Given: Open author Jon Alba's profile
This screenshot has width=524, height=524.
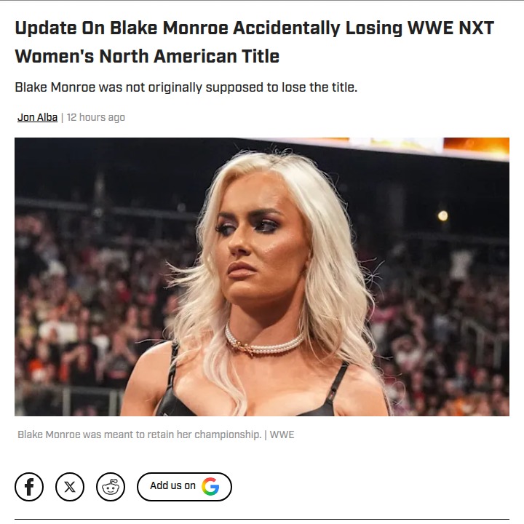Looking at the screenshot, I should (37, 117).
